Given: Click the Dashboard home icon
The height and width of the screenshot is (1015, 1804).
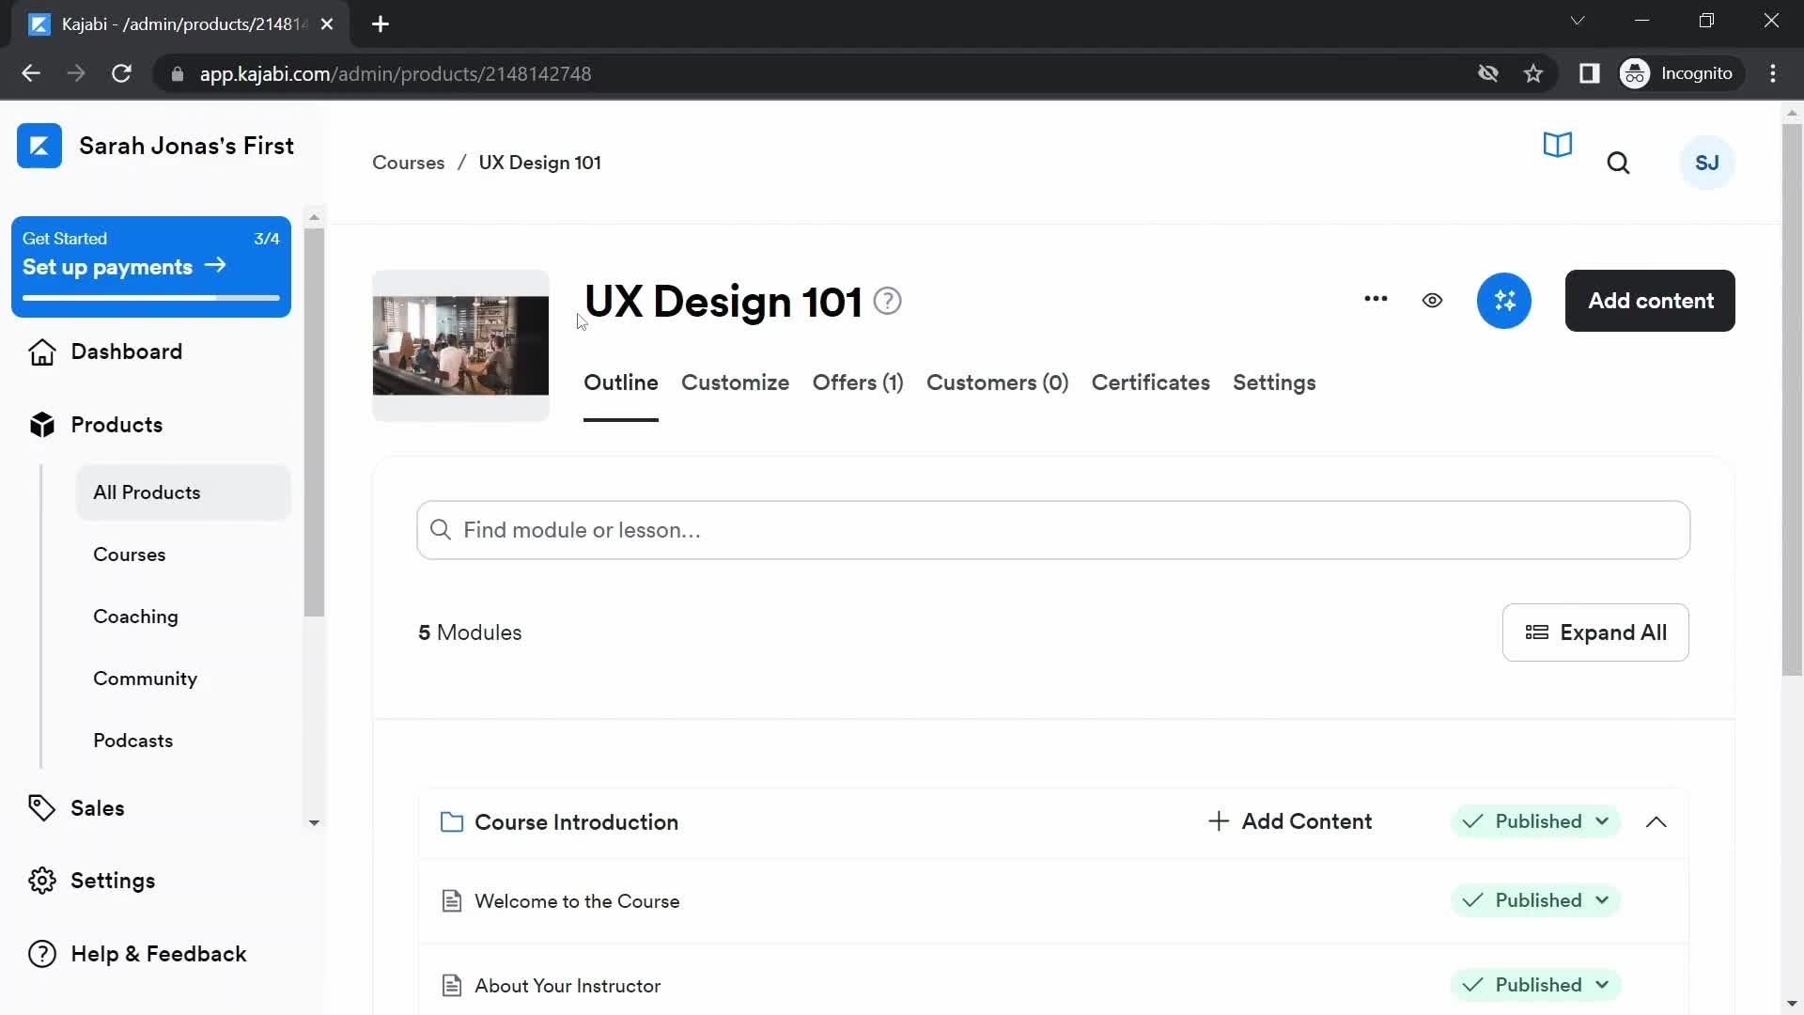Looking at the screenshot, I should (42, 351).
